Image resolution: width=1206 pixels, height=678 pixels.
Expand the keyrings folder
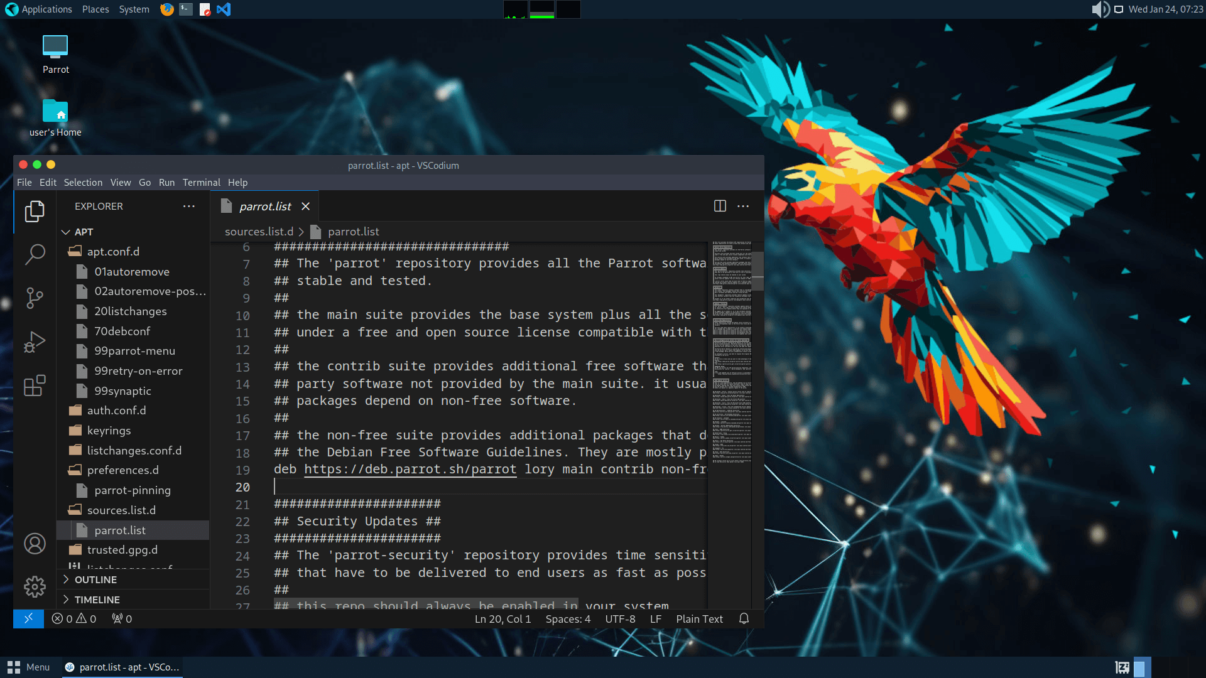coord(109,431)
